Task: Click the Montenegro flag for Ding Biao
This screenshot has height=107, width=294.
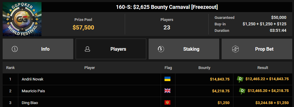Action: [x=167, y=103]
